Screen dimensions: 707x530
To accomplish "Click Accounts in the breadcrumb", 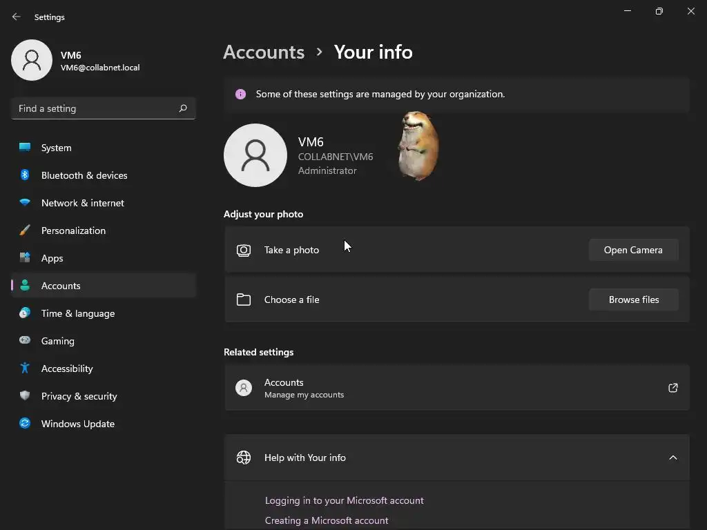I will [264, 52].
